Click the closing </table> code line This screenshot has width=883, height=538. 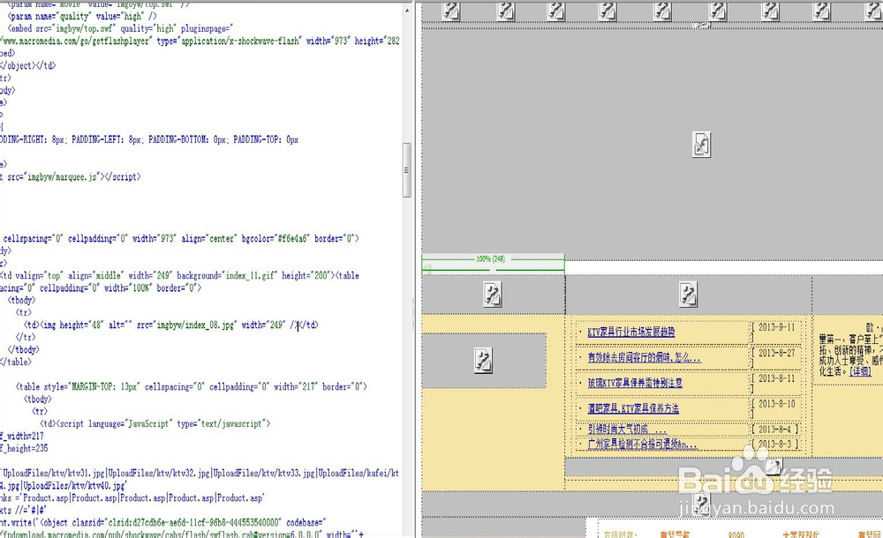[16, 362]
